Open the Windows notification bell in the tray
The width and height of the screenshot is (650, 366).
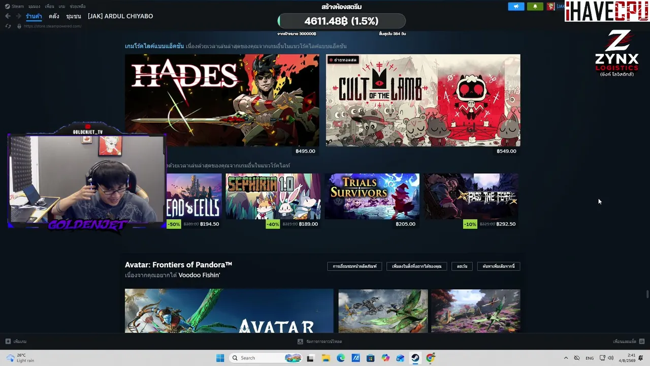pos(641,358)
